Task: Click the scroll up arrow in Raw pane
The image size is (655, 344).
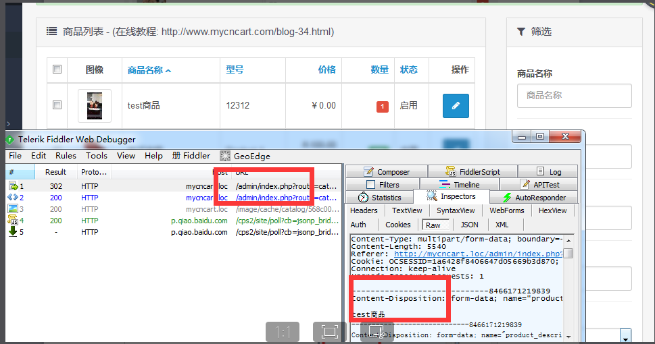Action: (568, 240)
